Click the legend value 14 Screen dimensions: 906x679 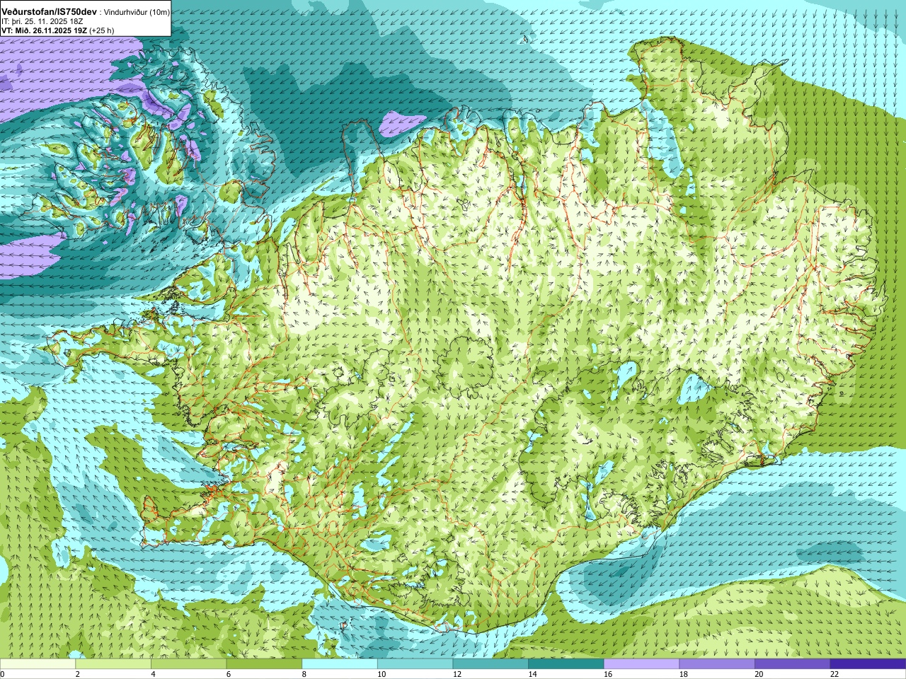pyautogui.click(x=532, y=674)
